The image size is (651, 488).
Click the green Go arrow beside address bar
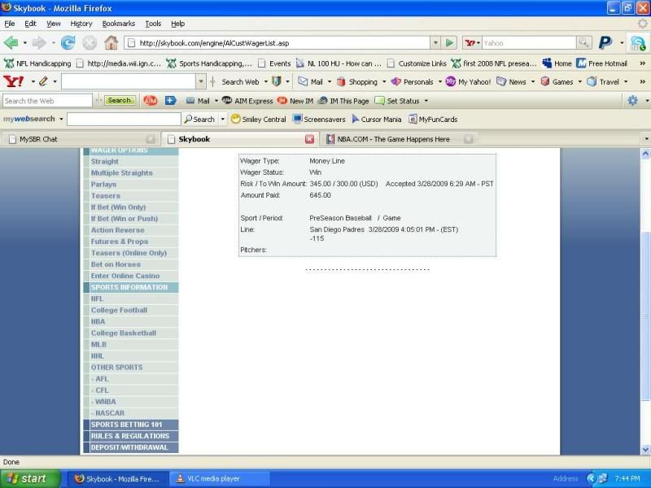[x=449, y=43]
